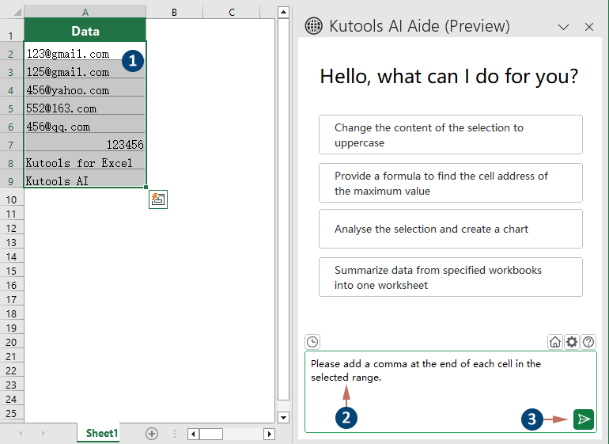The height and width of the screenshot is (444, 609).
Task: Choose 'Change the content of the selection to uppercase'
Action: click(450, 135)
